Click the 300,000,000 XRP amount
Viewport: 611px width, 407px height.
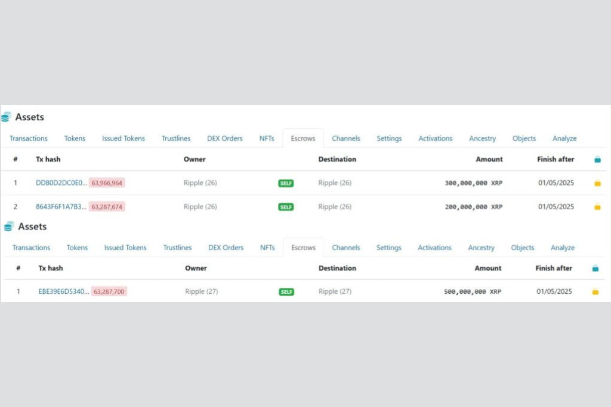point(473,183)
